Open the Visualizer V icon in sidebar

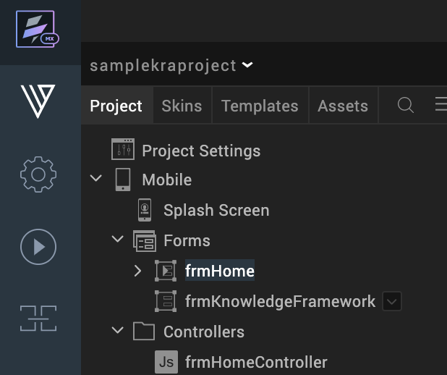tap(38, 101)
